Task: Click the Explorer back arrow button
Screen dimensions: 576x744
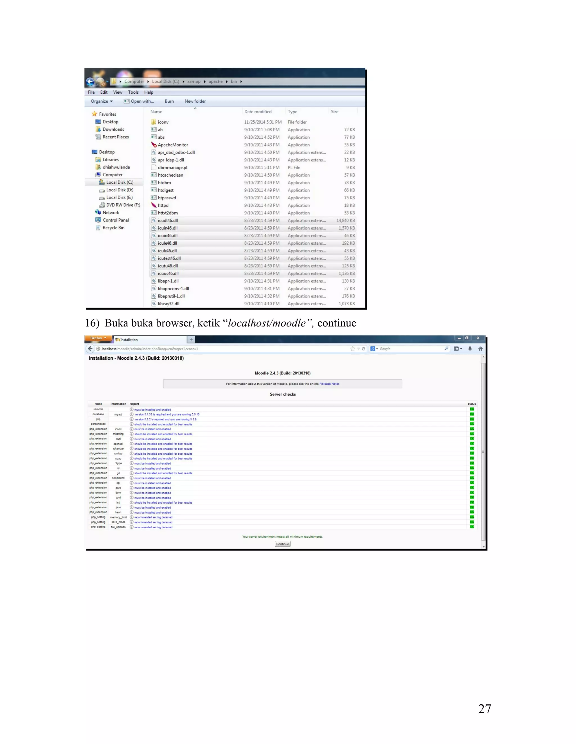Action: tap(90, 82)
